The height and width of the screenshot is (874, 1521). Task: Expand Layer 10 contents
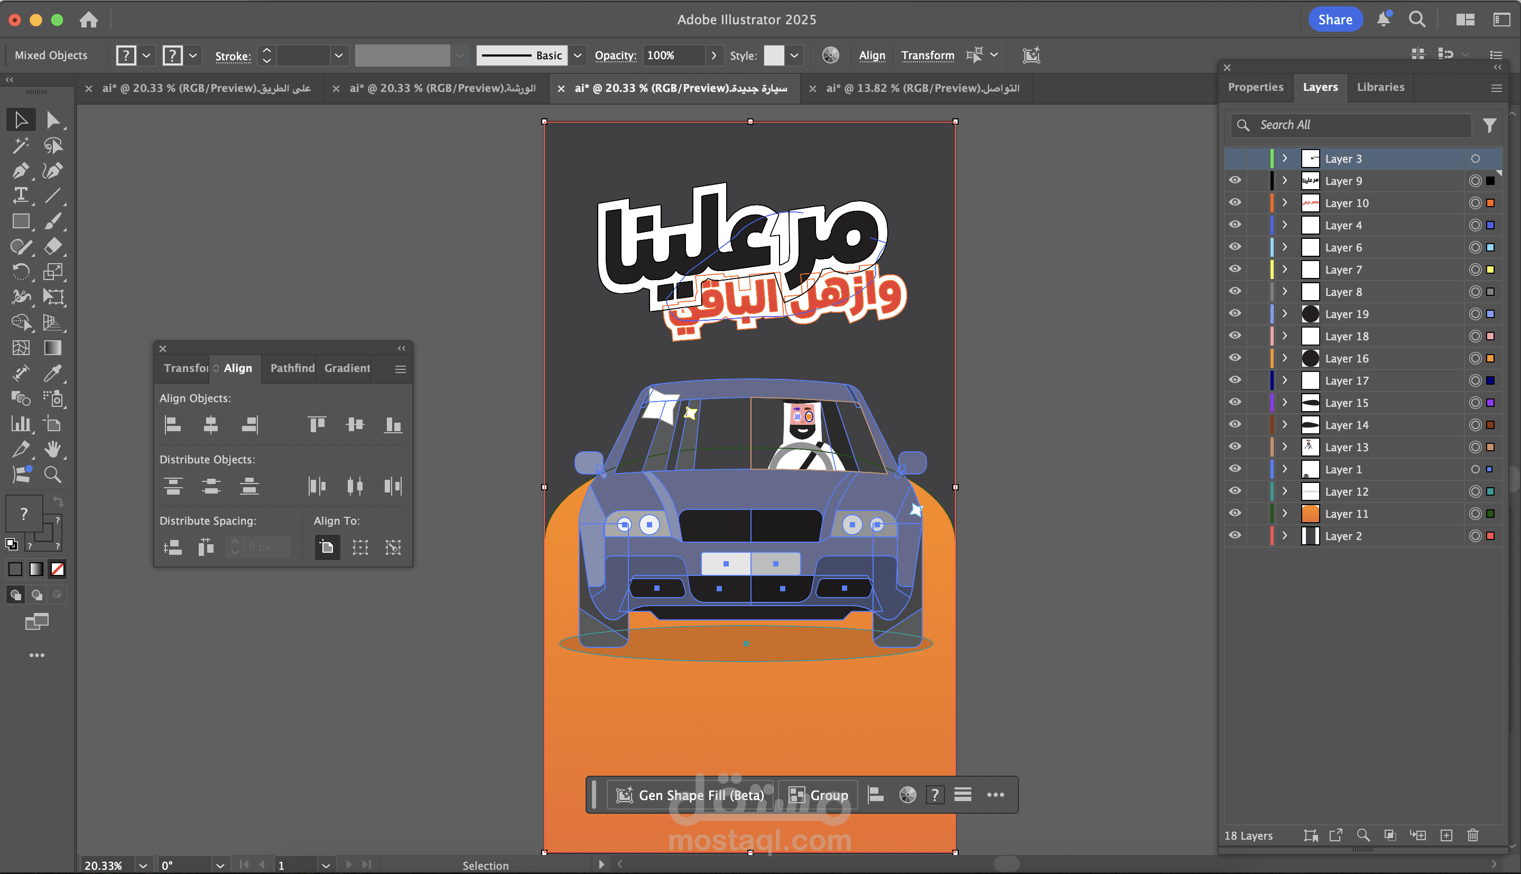(1285, 203)
